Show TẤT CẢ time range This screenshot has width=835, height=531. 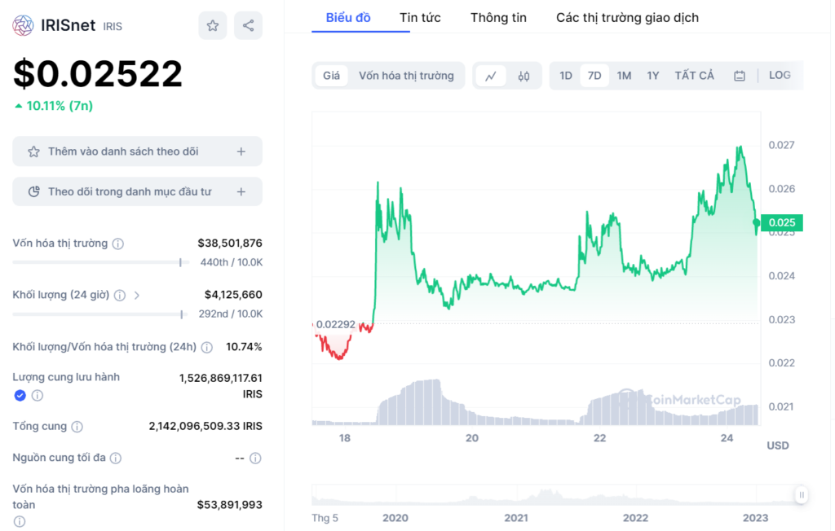694,76
